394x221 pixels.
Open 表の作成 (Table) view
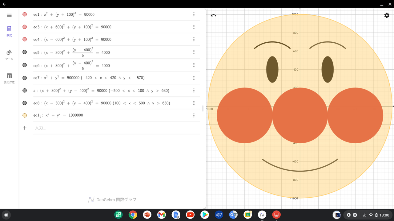point(9,78)
